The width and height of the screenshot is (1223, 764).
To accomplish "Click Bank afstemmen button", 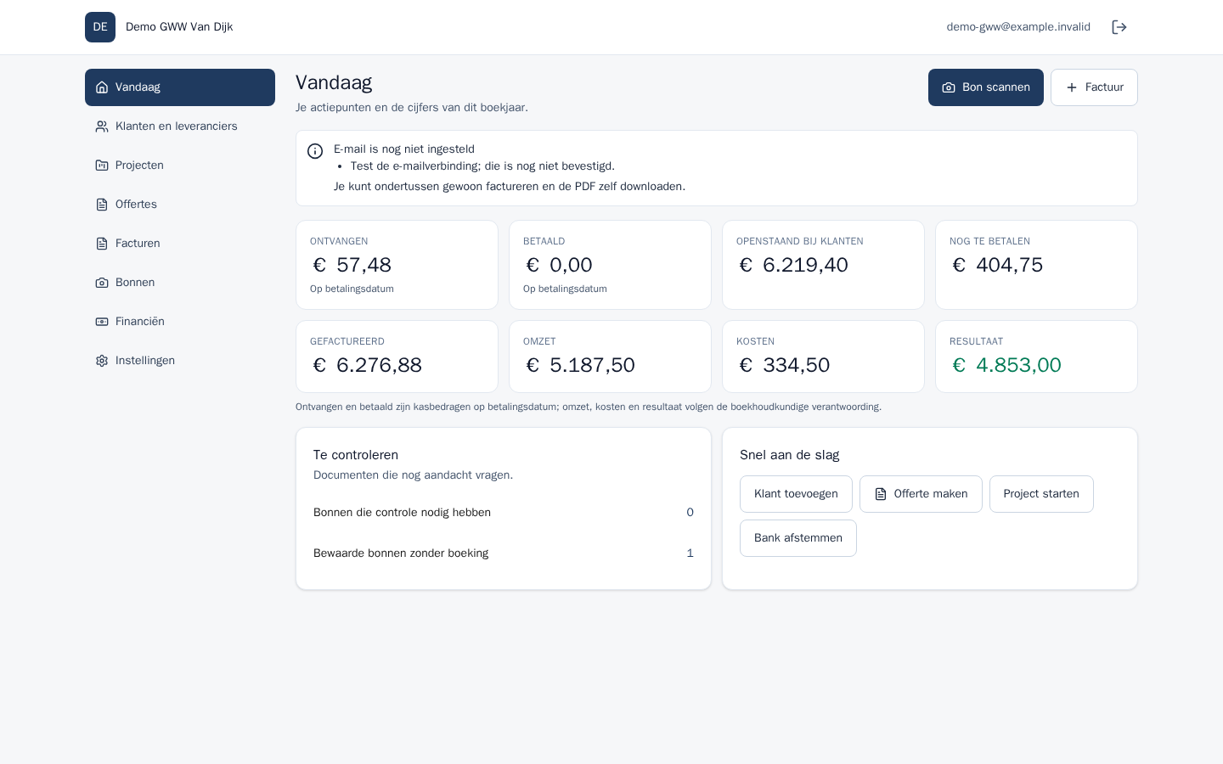I will (x=798, y=538).
